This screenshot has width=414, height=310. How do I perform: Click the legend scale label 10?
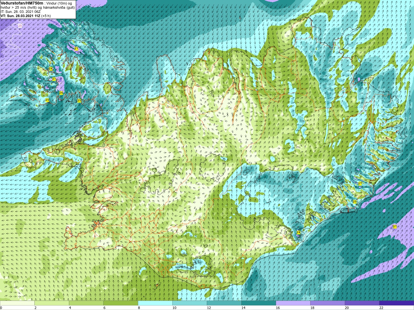[x=174, y=308]
